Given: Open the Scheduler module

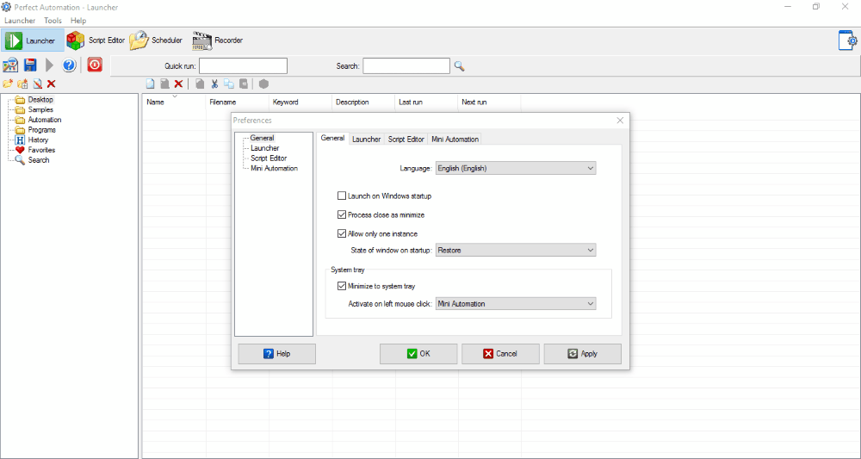Looking at the screenshot, I should [x=156, y=40].
